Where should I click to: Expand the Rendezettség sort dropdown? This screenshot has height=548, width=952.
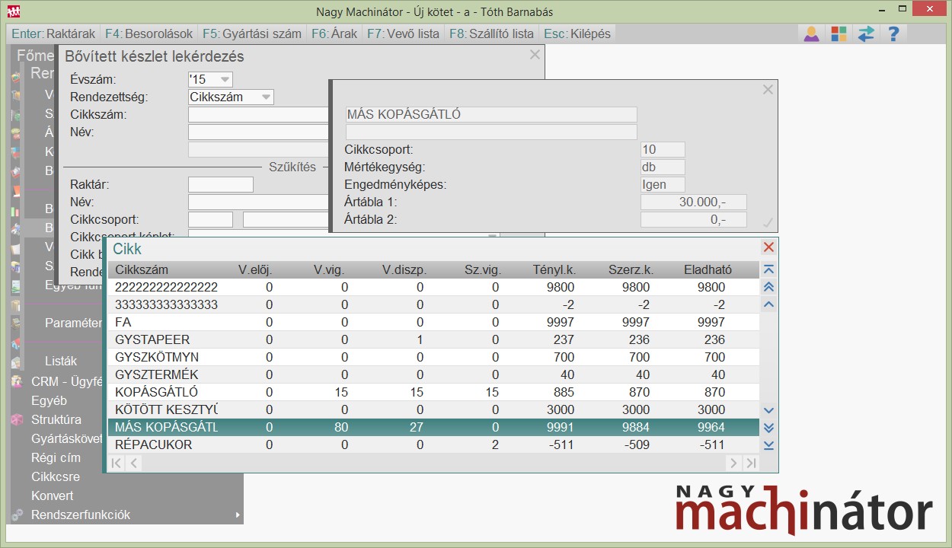coord(265,97)
